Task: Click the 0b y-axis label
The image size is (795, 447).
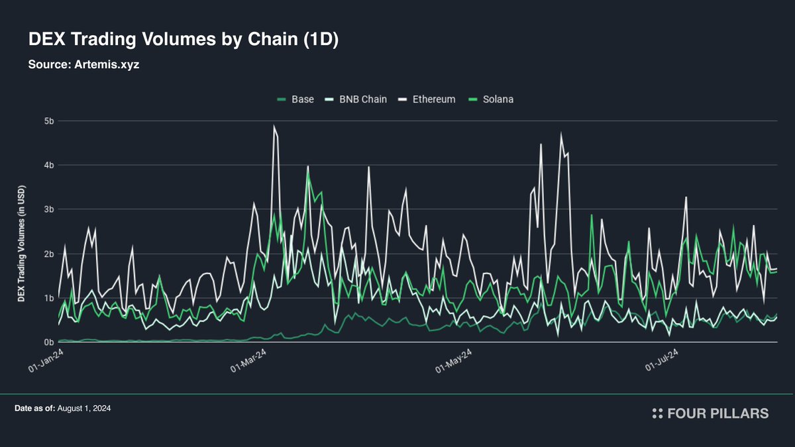Action: click(48, 342)
